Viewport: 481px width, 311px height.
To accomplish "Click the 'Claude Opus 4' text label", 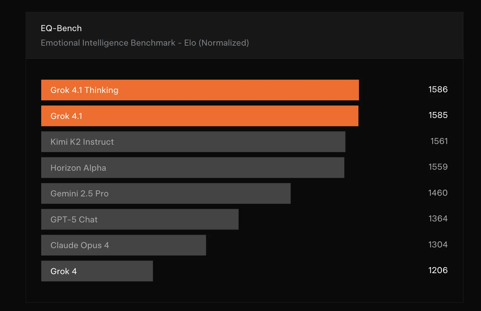I will (x=80, y=245).
